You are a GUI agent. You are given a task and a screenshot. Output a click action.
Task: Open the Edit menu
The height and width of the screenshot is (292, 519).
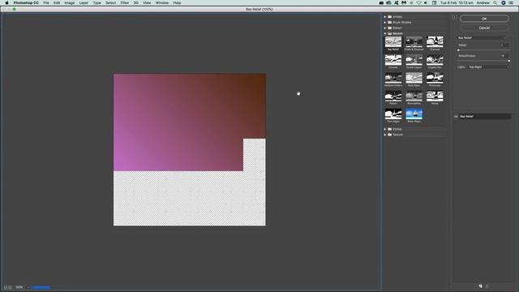[x=57, y=2]
